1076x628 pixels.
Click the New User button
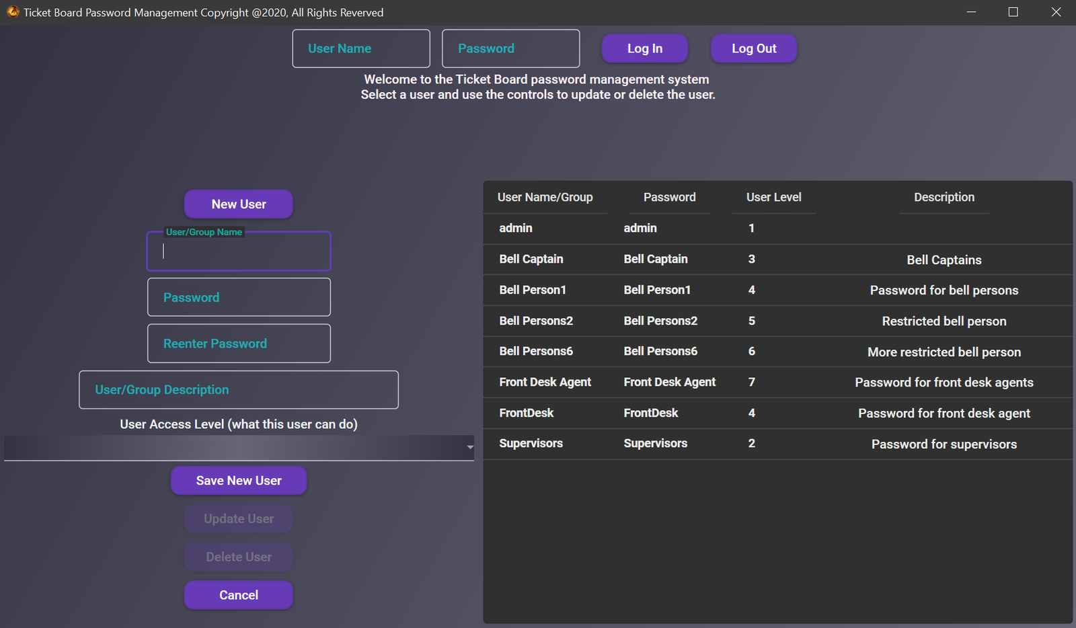(239, 204)
